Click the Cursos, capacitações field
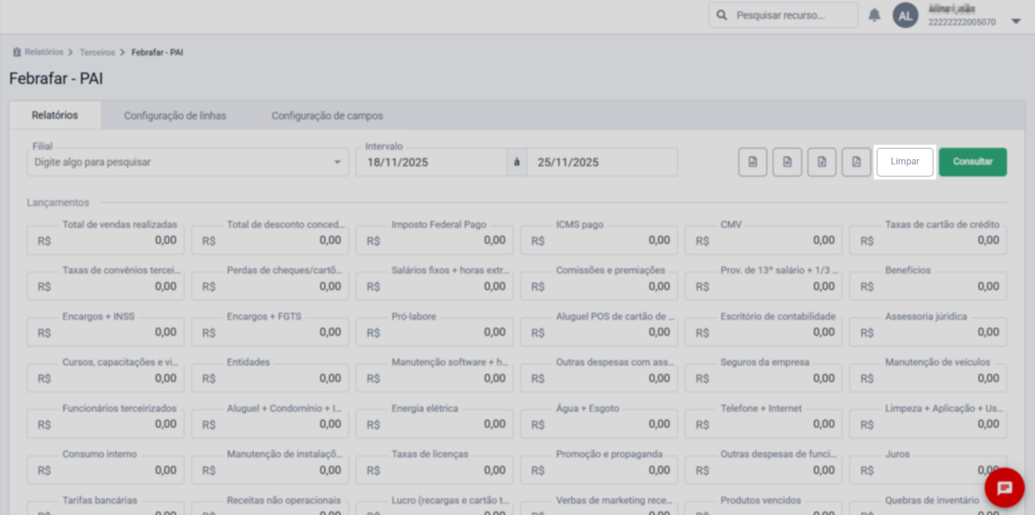Viewport: 1035px width, 515px height. (106, 378)
